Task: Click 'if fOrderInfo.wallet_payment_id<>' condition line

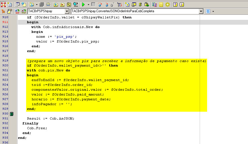Action: coord(72,65)
